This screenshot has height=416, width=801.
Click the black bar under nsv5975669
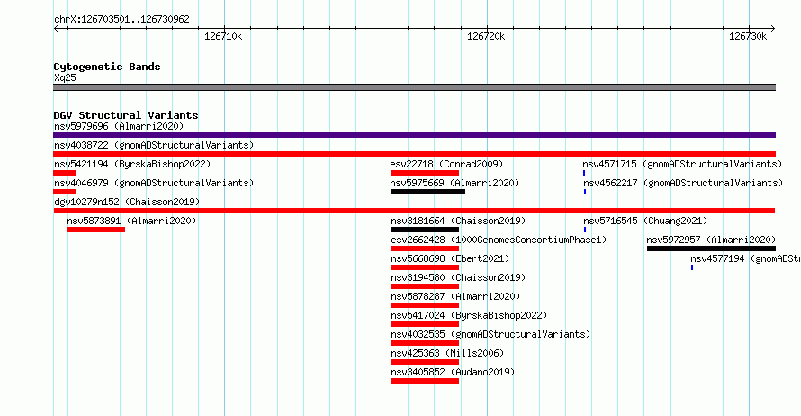[427, 192]
